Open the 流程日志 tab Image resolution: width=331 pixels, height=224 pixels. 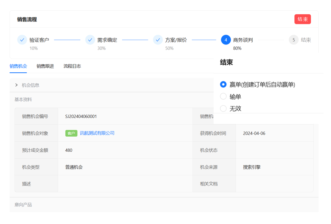(72, 66)
